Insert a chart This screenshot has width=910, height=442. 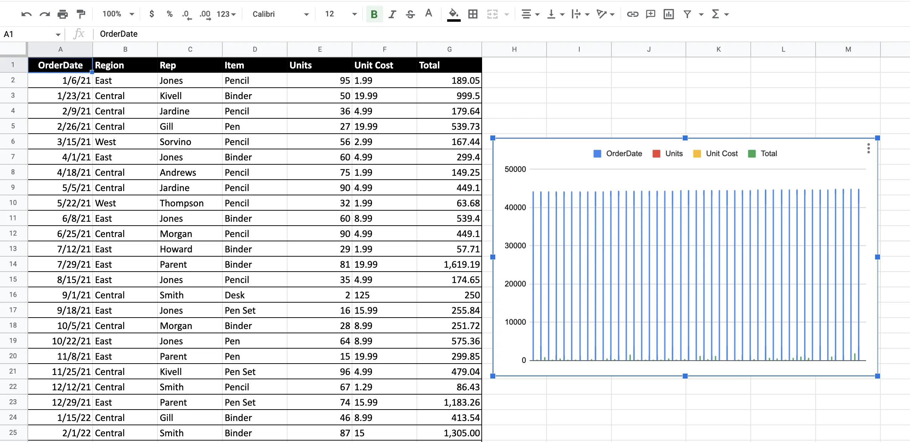point(668,14)
